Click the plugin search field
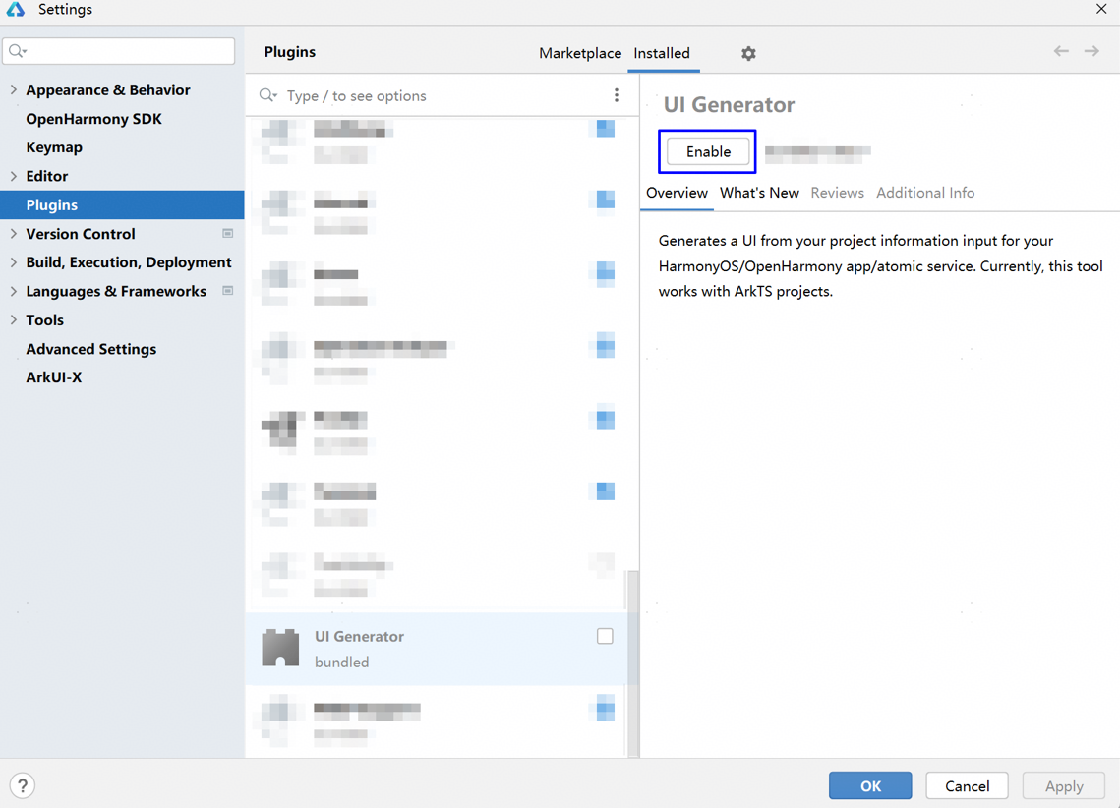This screenshot has height=808, width=1120. pos(442,95)
